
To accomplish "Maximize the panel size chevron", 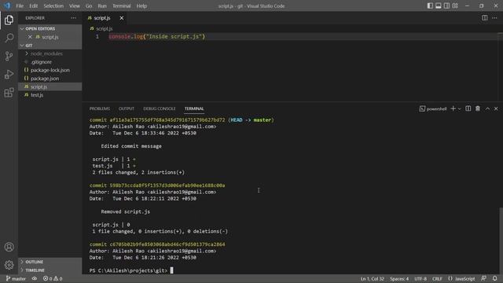I will pos(487,108).
